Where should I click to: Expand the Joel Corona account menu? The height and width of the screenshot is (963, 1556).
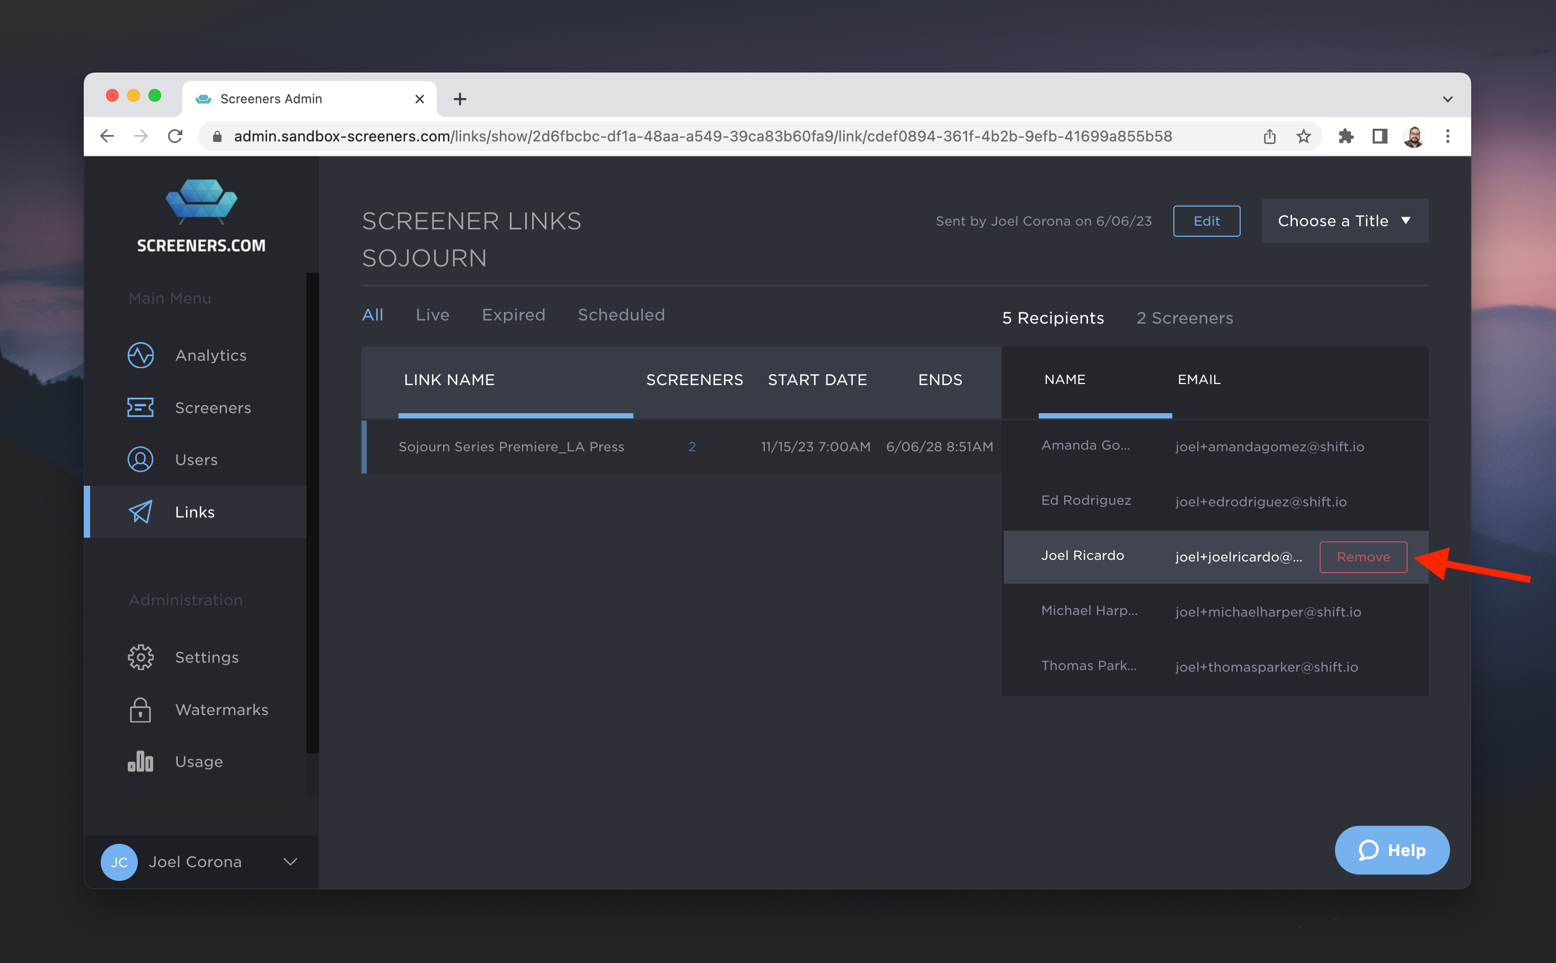pyautogui.click(x=290, y=862)
